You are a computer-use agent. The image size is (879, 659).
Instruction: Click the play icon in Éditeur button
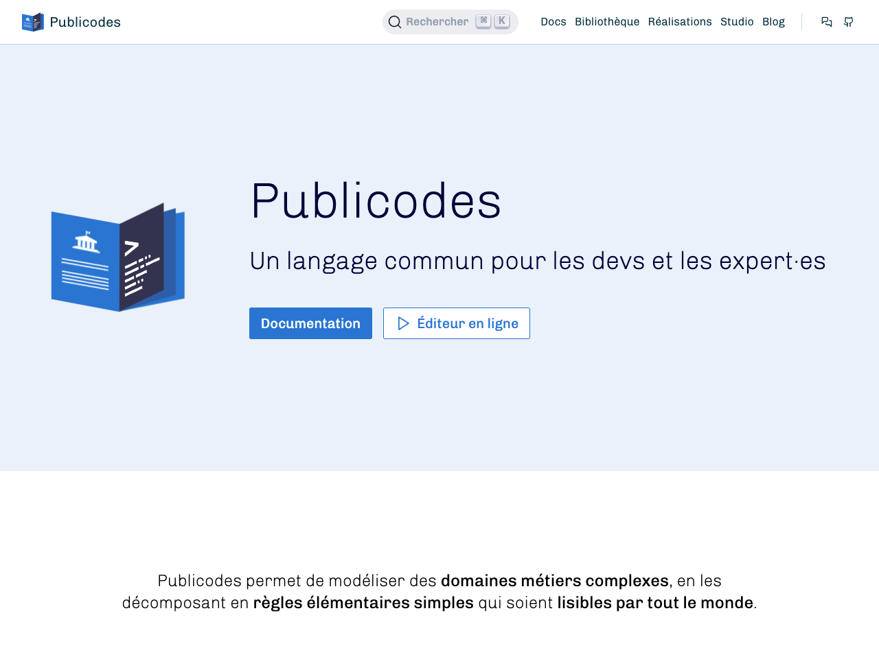pos(404,323)
